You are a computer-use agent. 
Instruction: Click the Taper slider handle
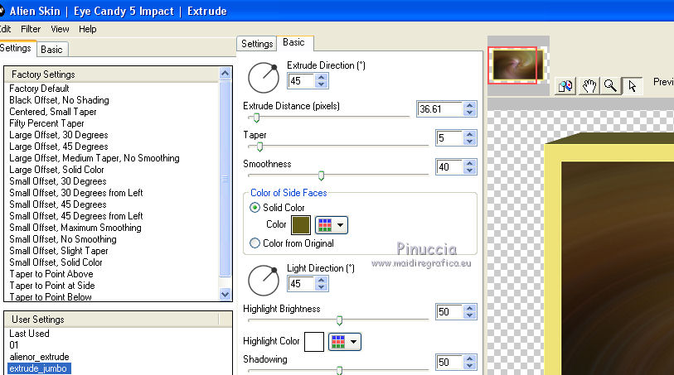259,147
